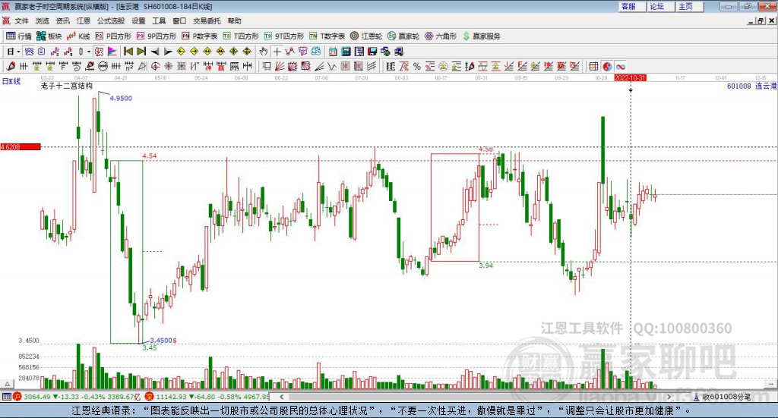
Task: Click the up triangle below volume axis
Action: click(7, 384)
